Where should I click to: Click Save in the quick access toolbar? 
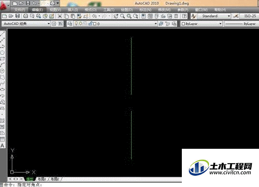(x=27, y=3)
